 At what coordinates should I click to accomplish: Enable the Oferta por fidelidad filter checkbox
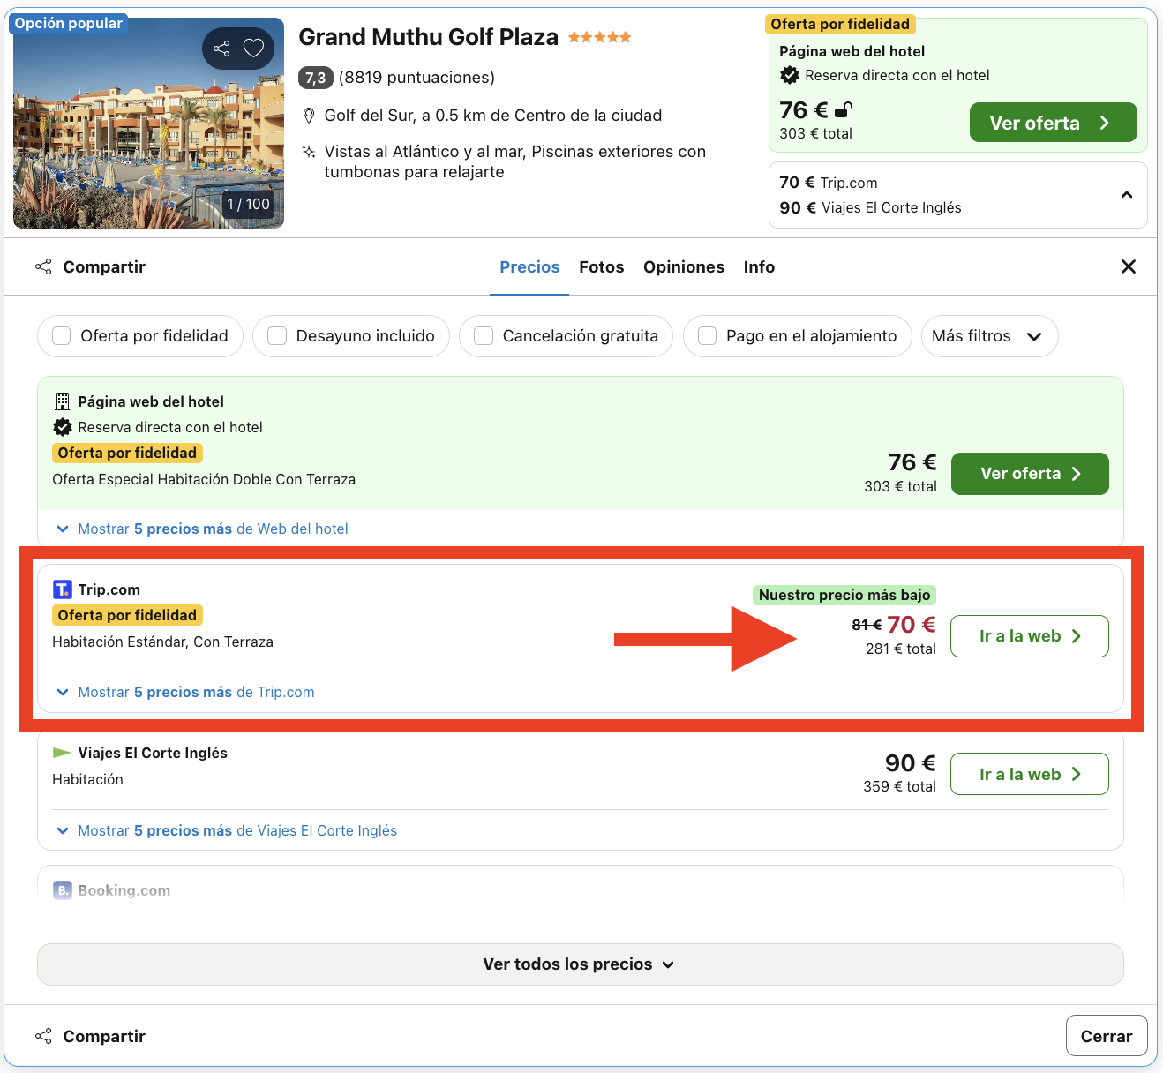tap(62, 336)
